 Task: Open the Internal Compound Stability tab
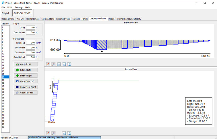(129, 19)
